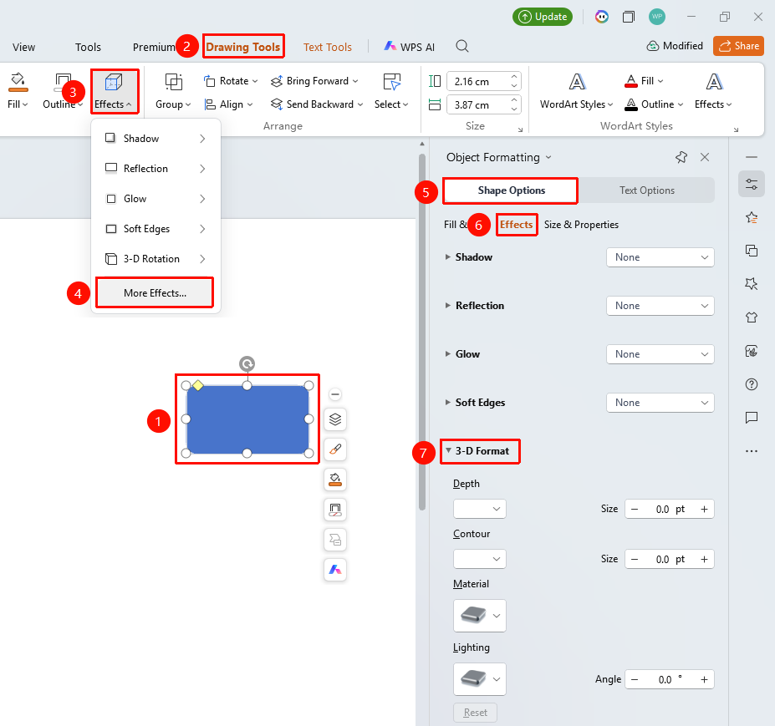Open the Reflection preset dropdown
Screen dimensions: 775x726
(x=660, y=306)
